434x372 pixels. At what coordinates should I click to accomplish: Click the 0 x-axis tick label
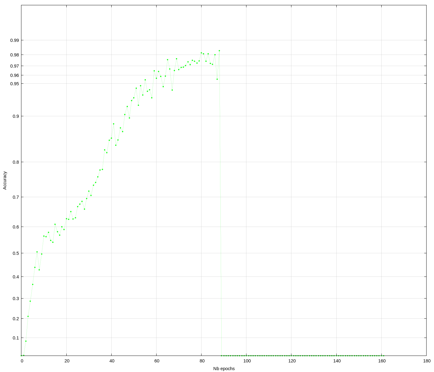click(x=22, y=361)
